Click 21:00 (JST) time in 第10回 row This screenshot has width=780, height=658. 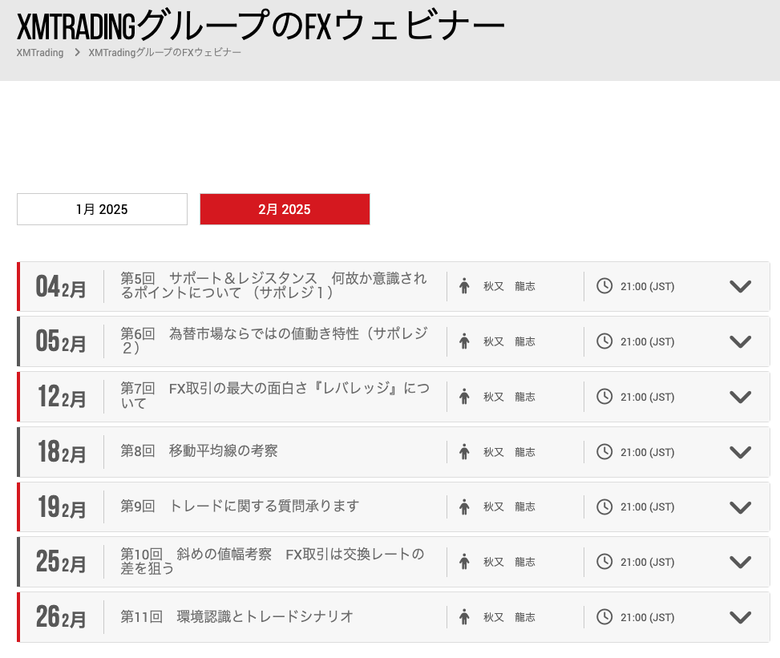[647, 562]
